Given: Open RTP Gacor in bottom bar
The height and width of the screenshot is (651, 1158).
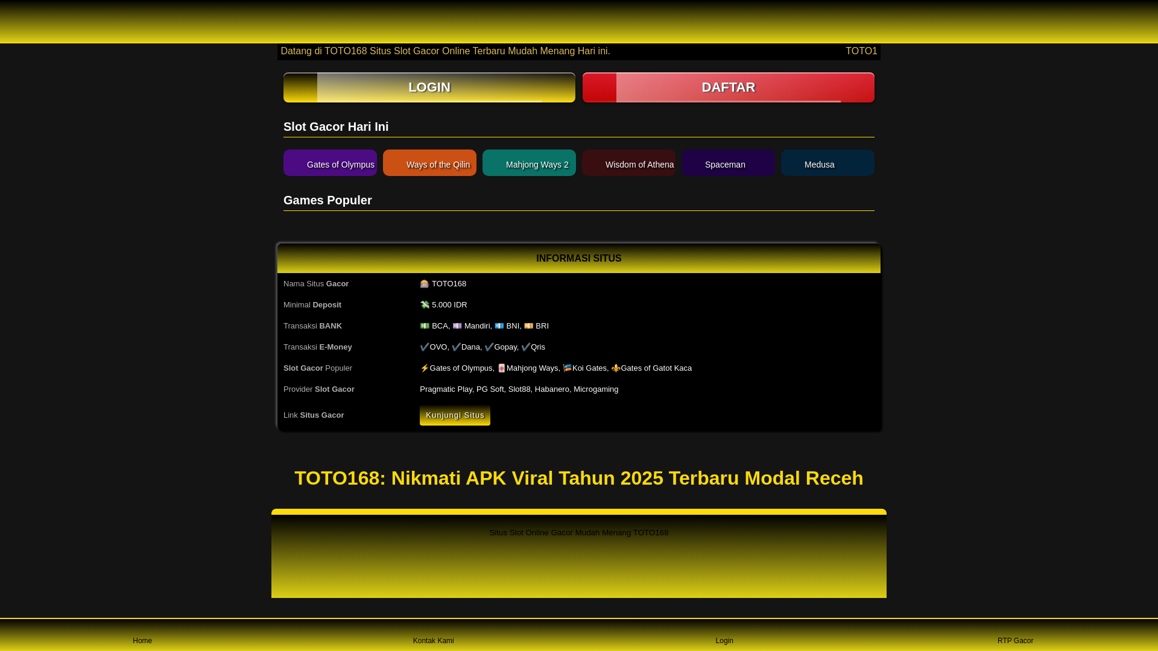Looking at the screenshot, I should pyautogui.click(x=1015, y=641).
